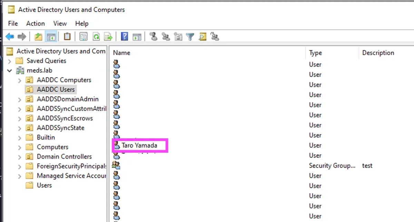Select Saved Queries in tree
The width and height of the screenshot is (414, 222).
pos(46,61)
